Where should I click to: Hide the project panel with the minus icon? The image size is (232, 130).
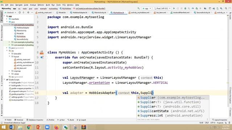32,13
